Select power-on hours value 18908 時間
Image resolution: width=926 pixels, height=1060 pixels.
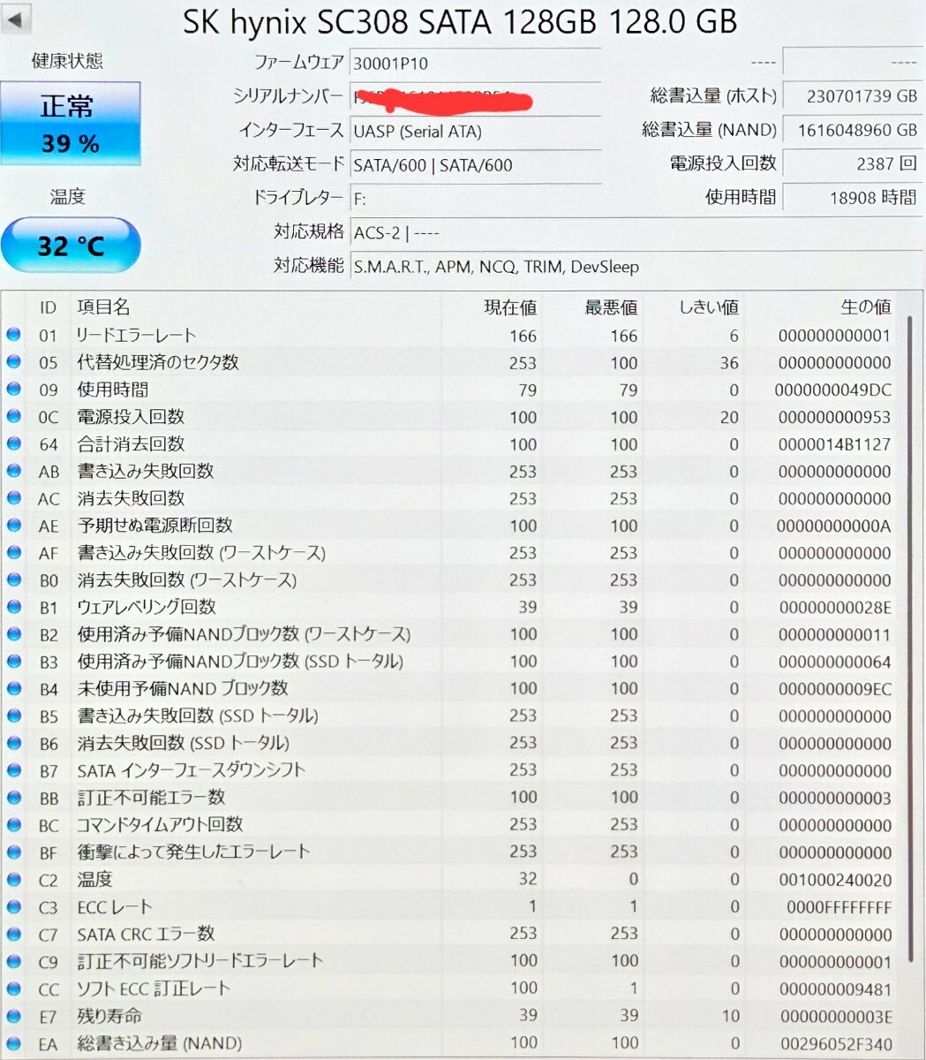click(853, 197)
